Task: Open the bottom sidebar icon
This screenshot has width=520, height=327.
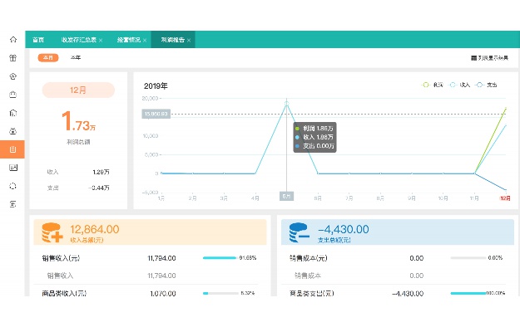Action: tap(13, 204)
